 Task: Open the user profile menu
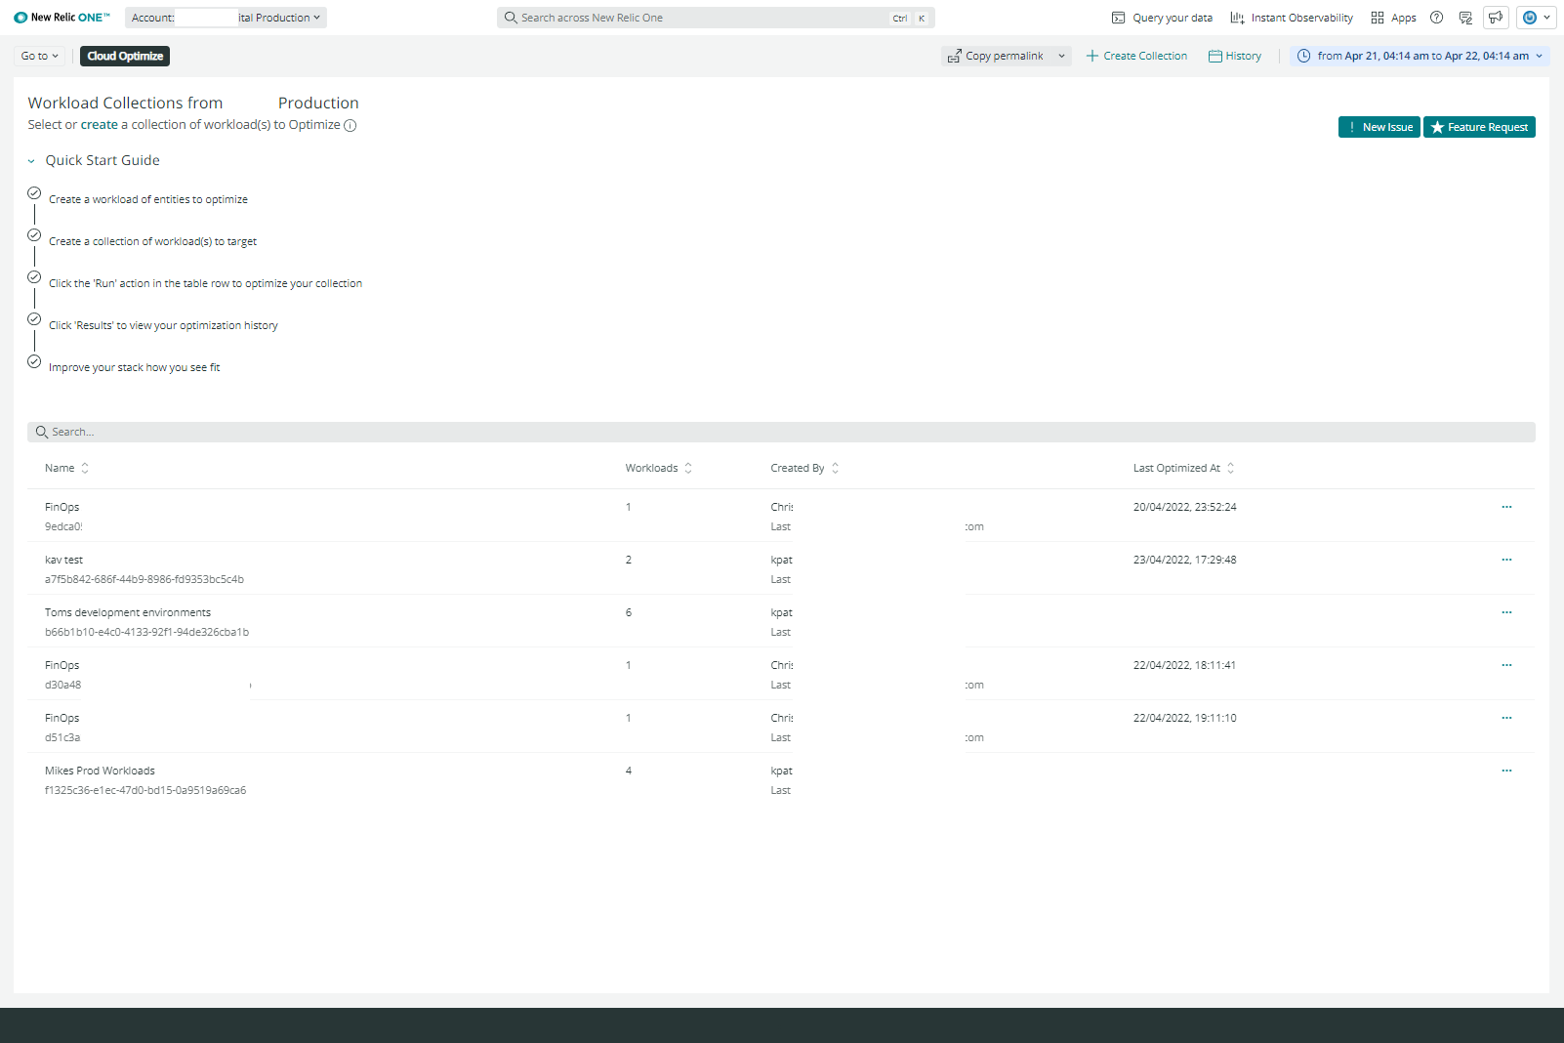click(x=1536, y=18)
